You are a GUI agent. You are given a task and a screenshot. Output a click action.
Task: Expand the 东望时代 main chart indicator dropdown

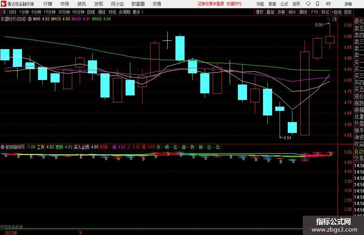[30, 19]
